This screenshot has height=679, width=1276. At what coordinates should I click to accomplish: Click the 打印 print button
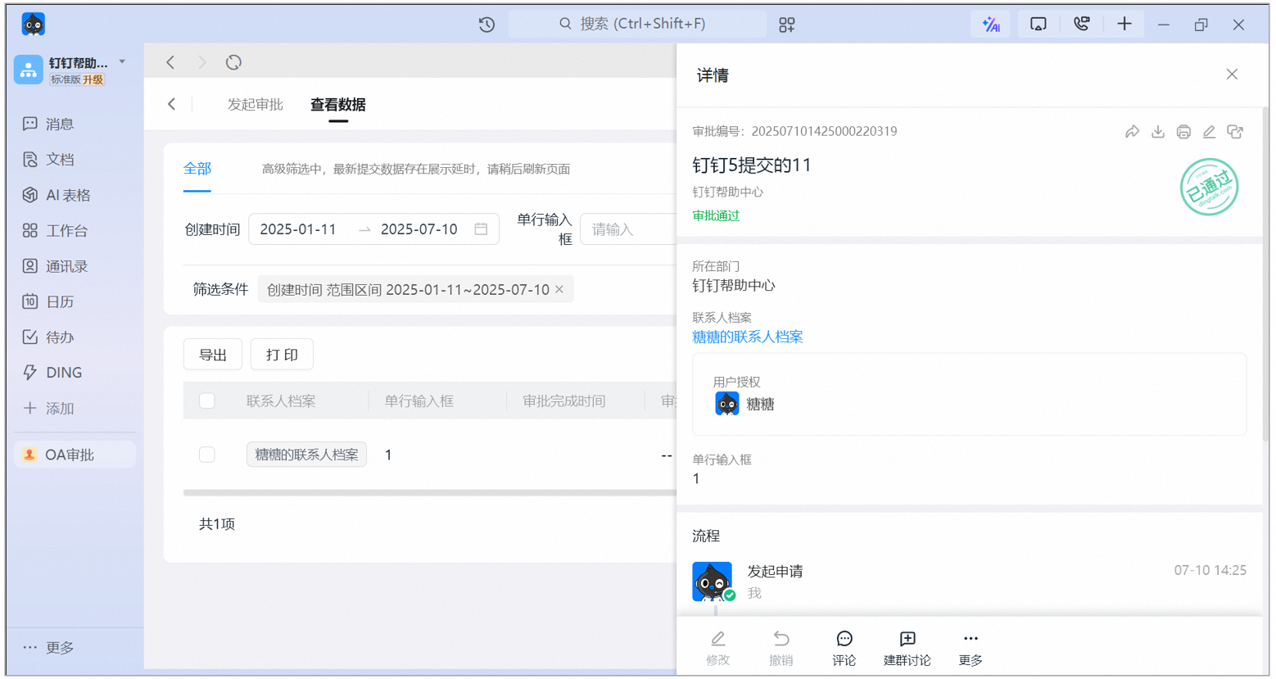tap(282, 355)
